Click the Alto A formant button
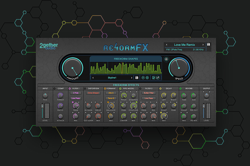This screenshot has width=250, height=166. click(x=111, y=93)
